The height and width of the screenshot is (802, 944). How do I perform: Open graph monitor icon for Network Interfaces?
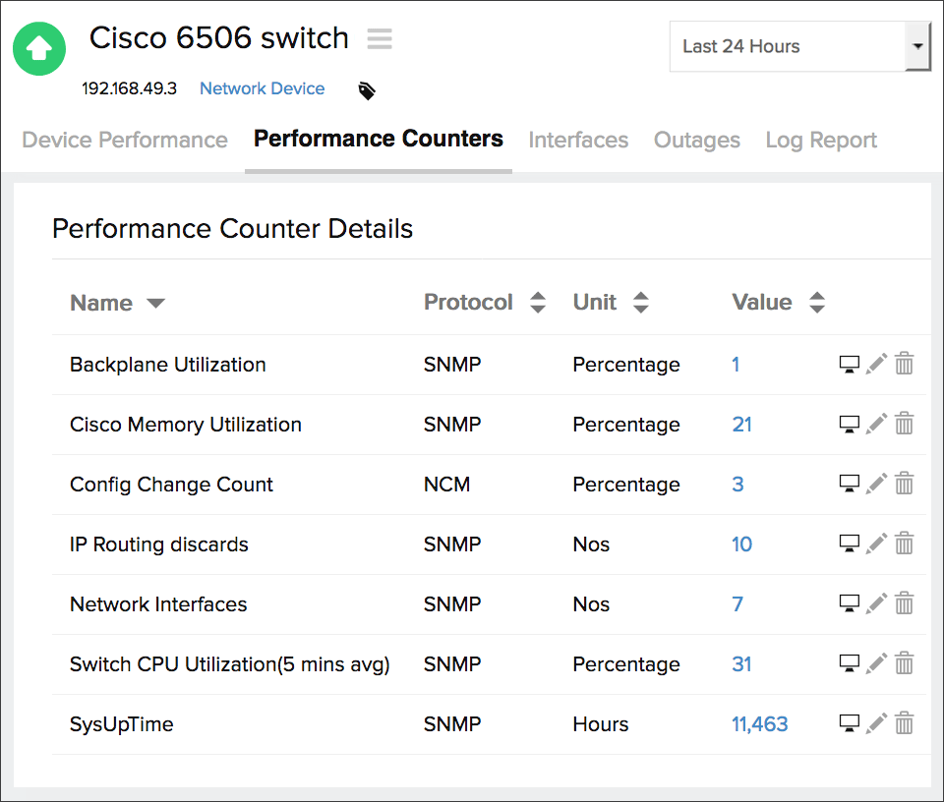(850, 603)
